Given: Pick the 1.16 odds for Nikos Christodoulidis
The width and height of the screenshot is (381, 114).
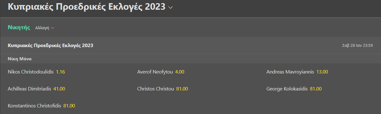Looking at the screenshot, I should pyautogui.click(x=60, y=72).
